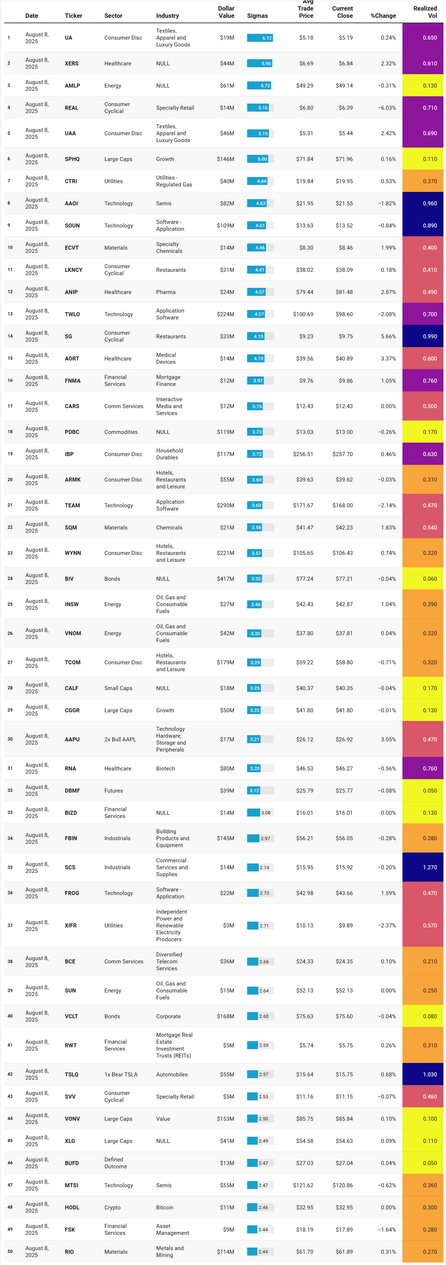This screenshot has width=446, height=1265.
Task: Select the LKNCY ticker
Action: point(74,270)
